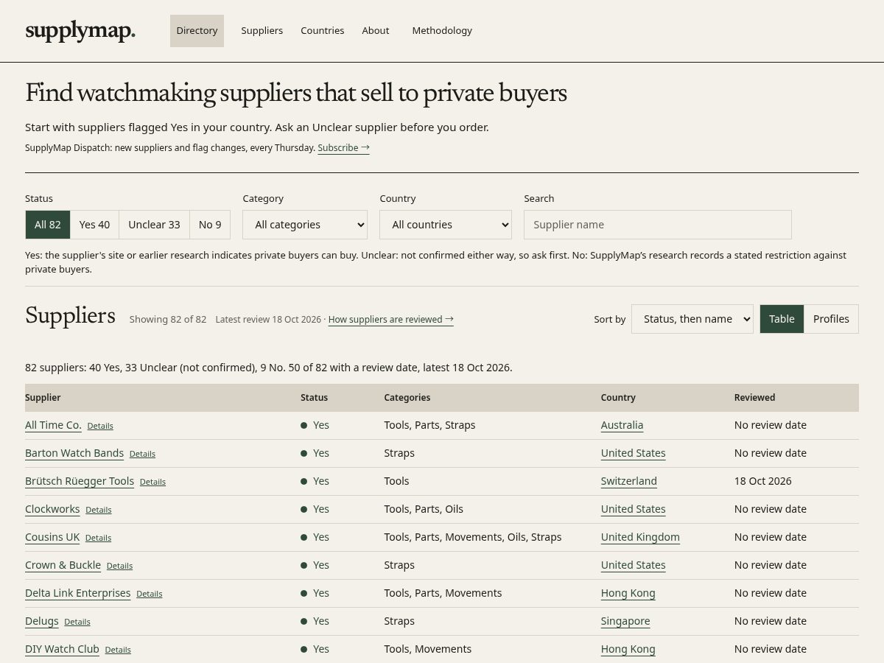The height and width of the screenshot is (663, 884).
Task: Open Australia country link
Action: point(622,425)
